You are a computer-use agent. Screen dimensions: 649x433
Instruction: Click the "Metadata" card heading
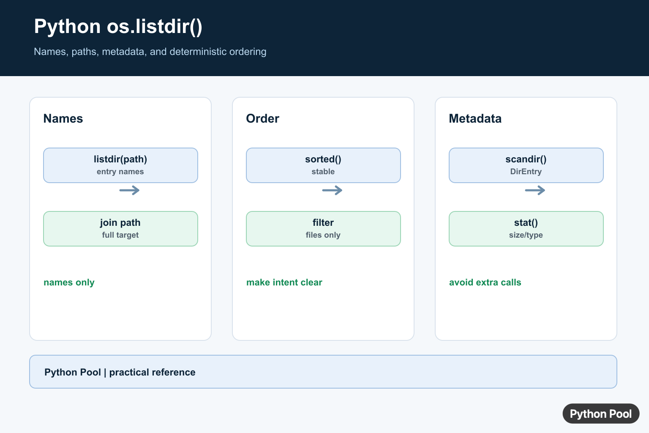[x=475, y=118]
